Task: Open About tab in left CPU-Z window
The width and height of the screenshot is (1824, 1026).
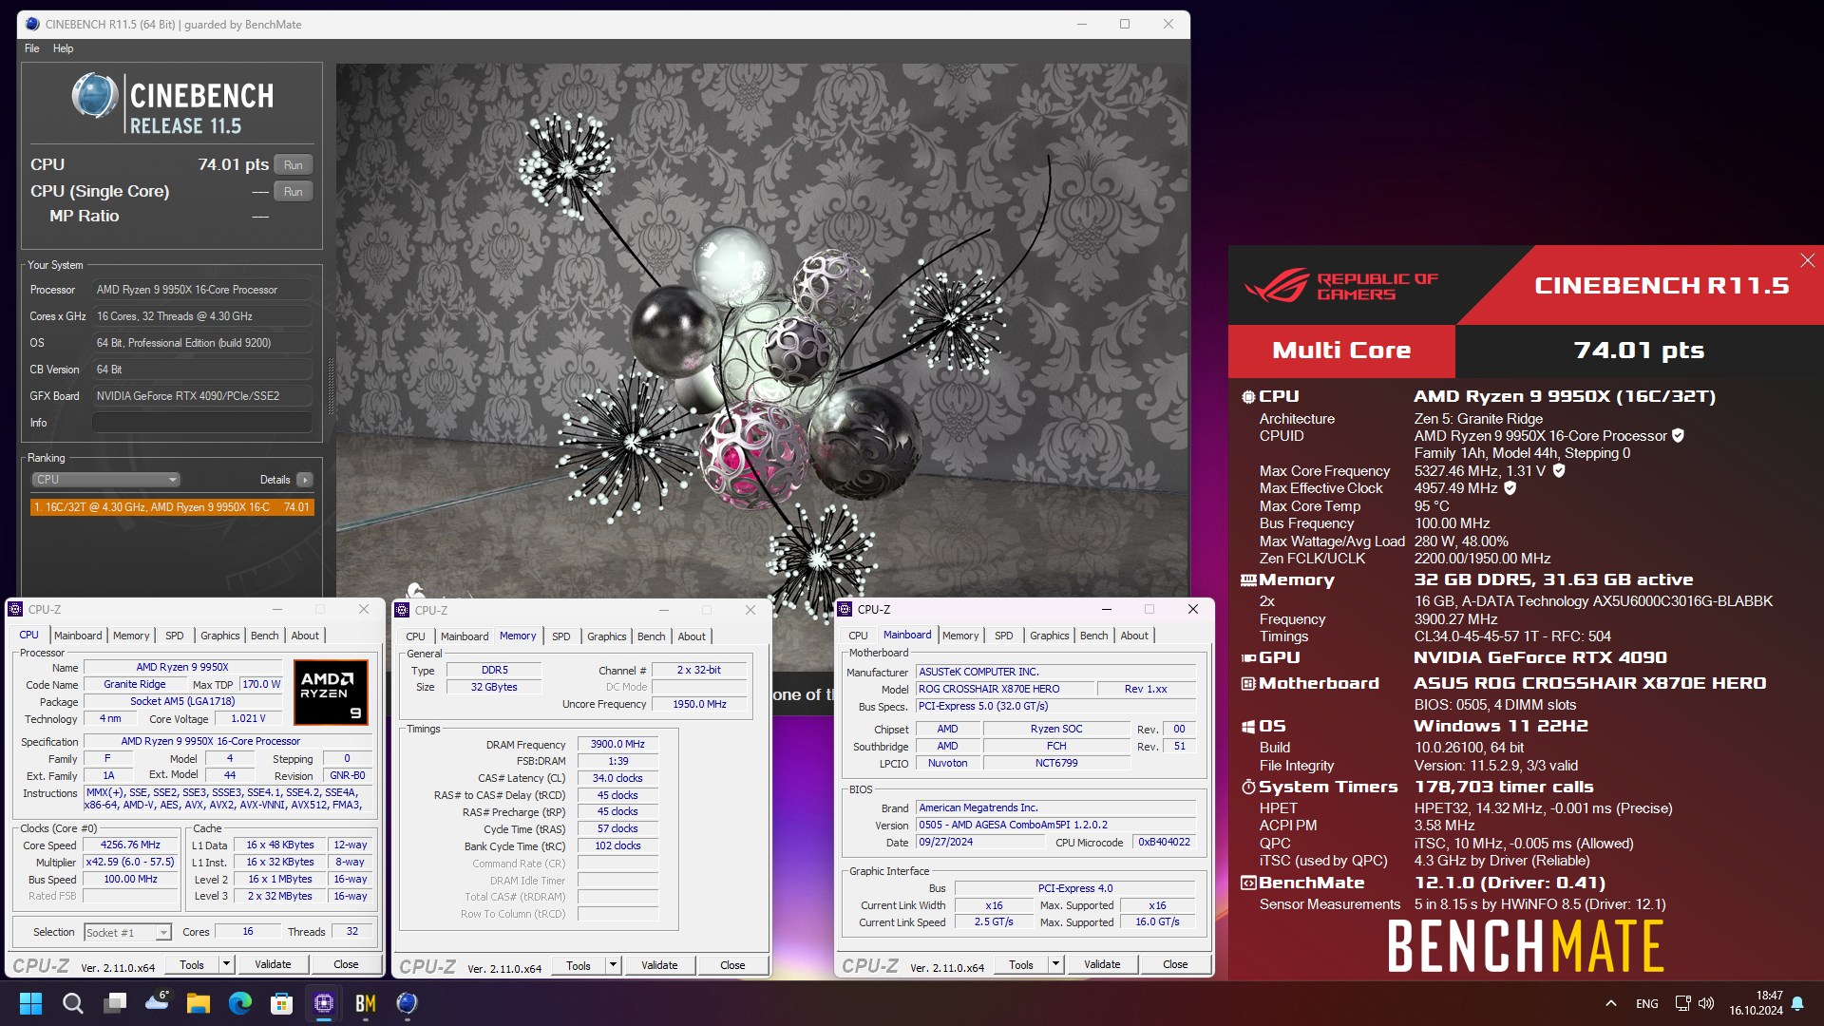Action: (305, 636)
